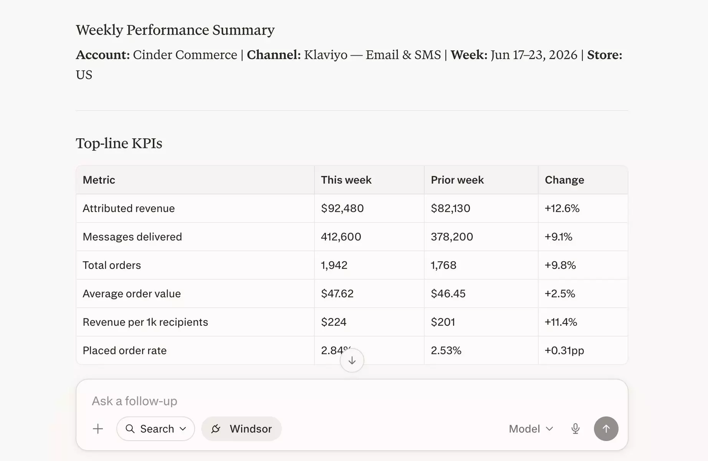Click the Messages delivered row label

132,237
